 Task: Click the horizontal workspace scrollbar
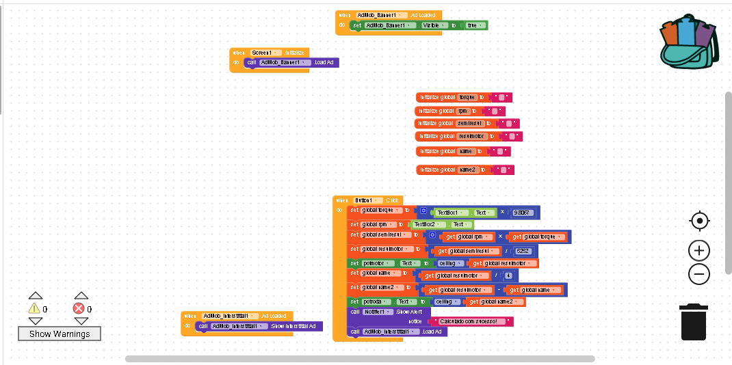359,359
